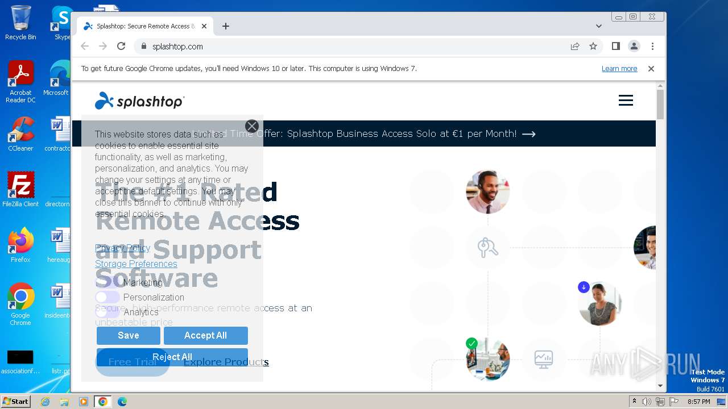Open CCleaner desktop shortcut
This screenshot has height=409, width=728.
coord(20,135)
